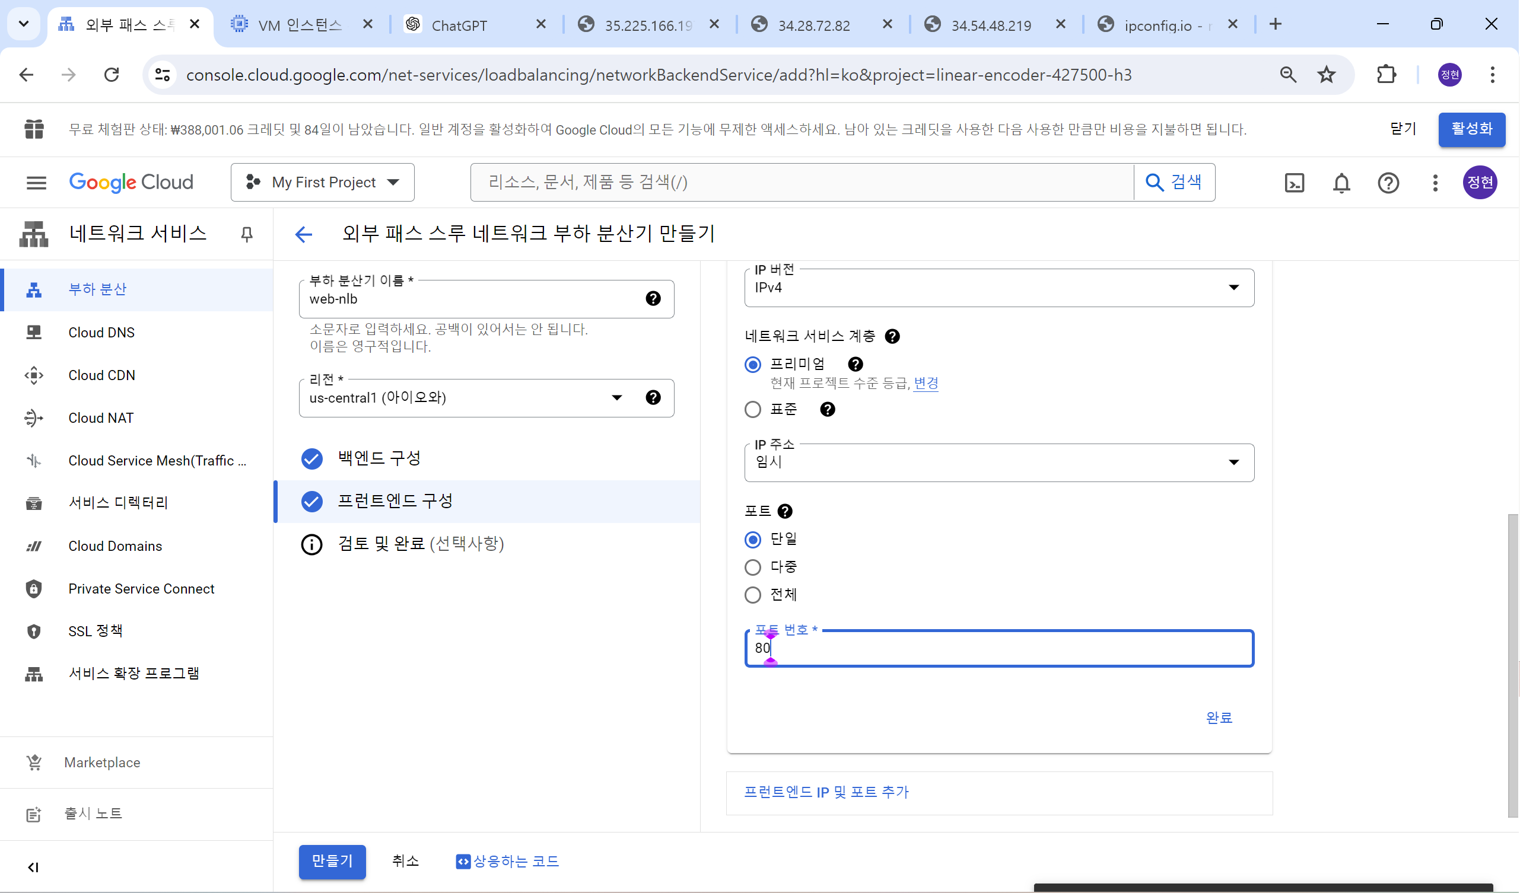Open My First Project selector
The image size is (1520, 893).
pos(323,182)
